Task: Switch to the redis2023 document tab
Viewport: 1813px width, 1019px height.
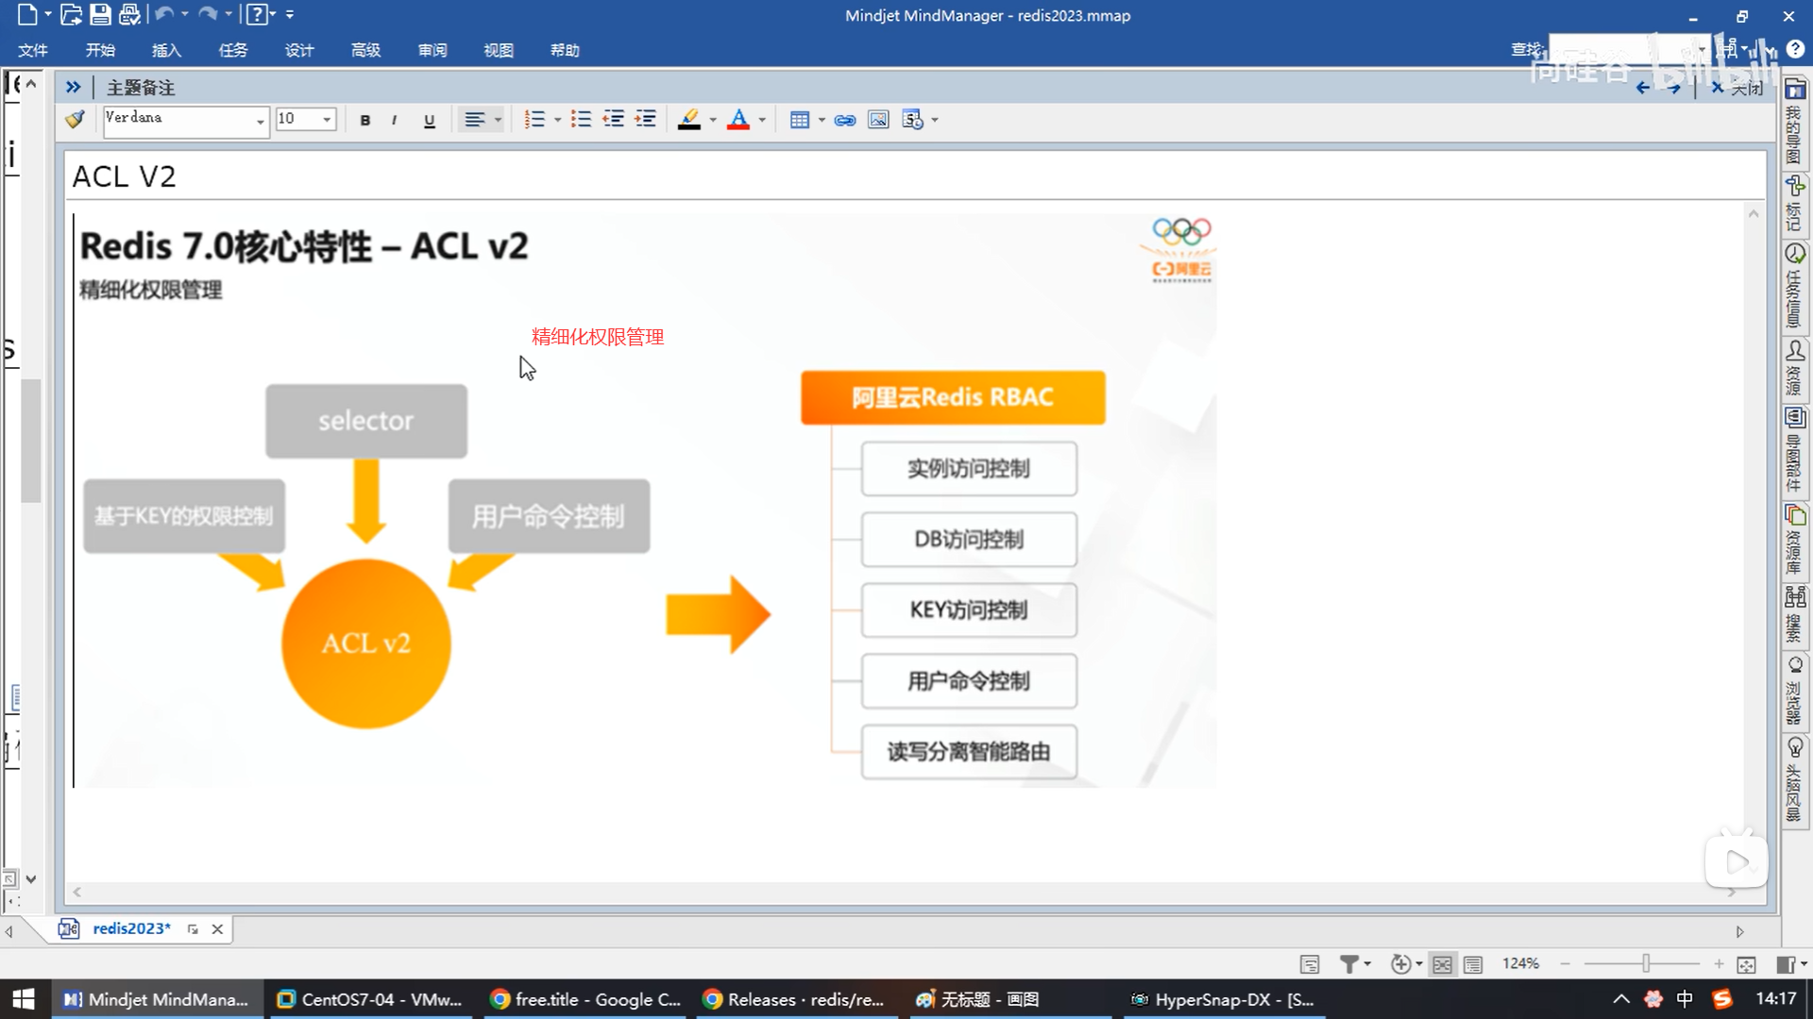Action: click(131, 928)
